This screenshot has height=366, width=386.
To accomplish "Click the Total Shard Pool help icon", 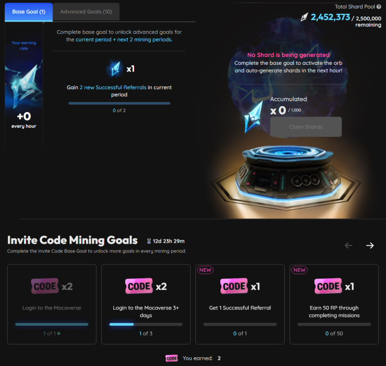I will (379, 7).
